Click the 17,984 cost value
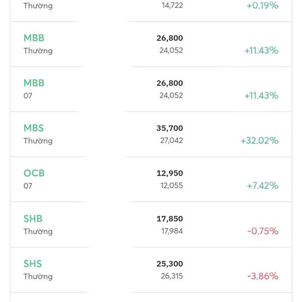The image size is (302, 302). point(172,231)
